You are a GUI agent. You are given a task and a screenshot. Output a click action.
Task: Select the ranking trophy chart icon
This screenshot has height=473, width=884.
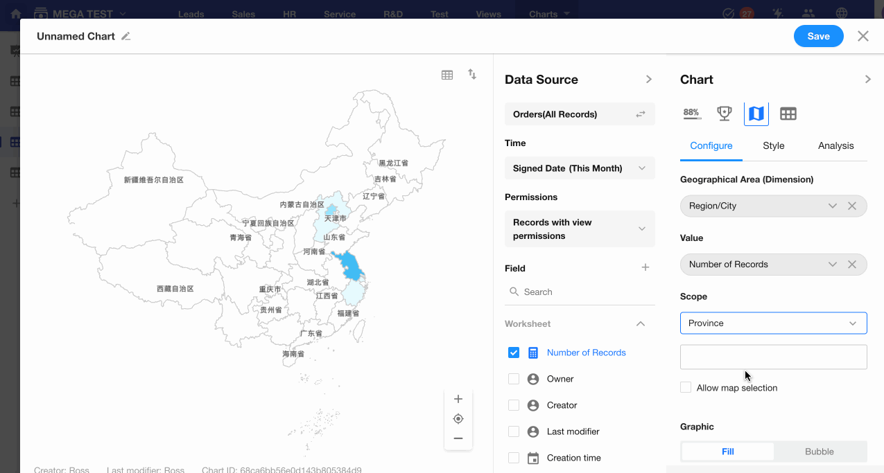[725, 114]
